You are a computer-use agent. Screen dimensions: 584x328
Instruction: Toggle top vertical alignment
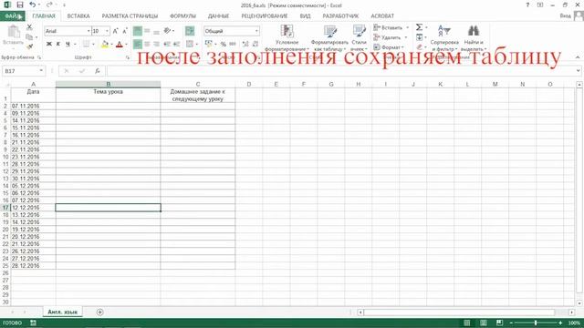coord(138,31)
